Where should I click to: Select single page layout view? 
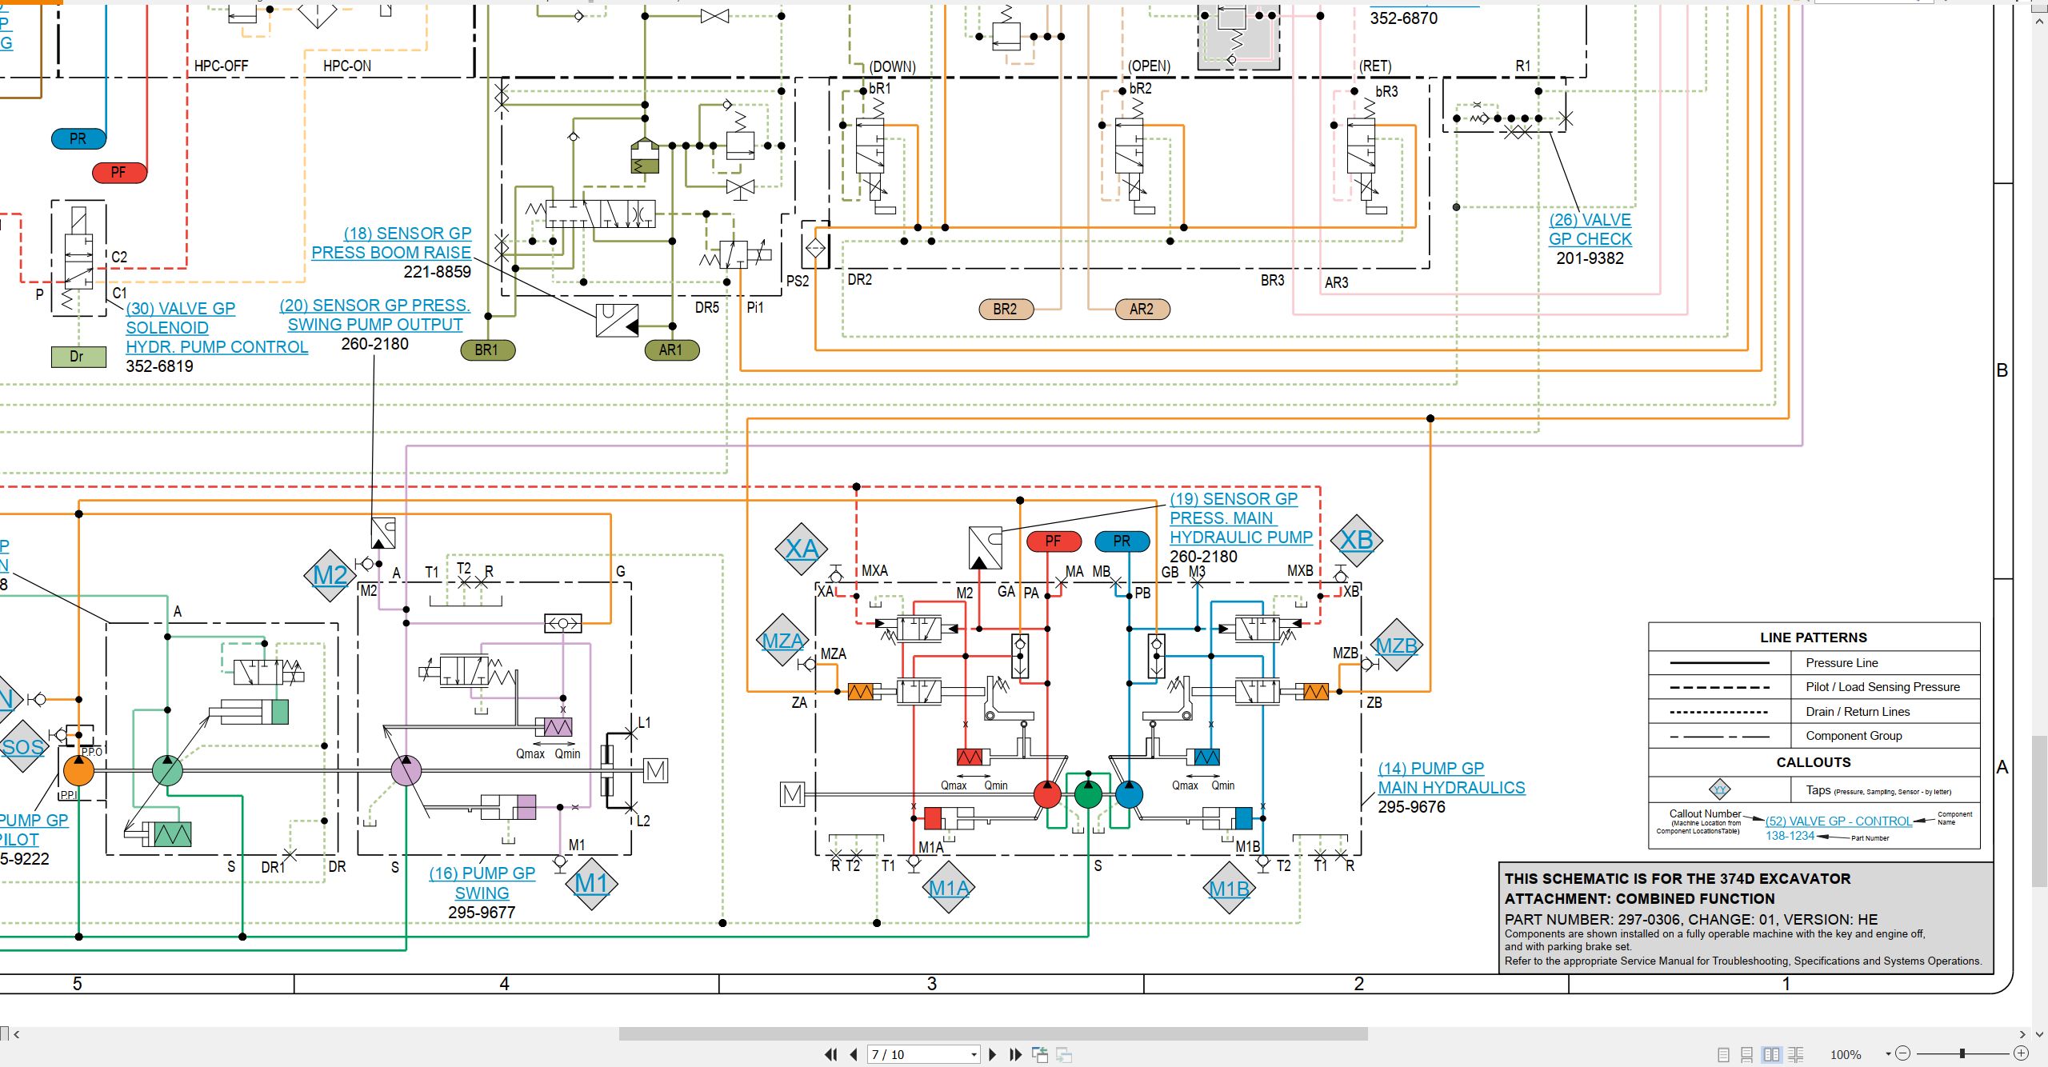point(1723,1054)
